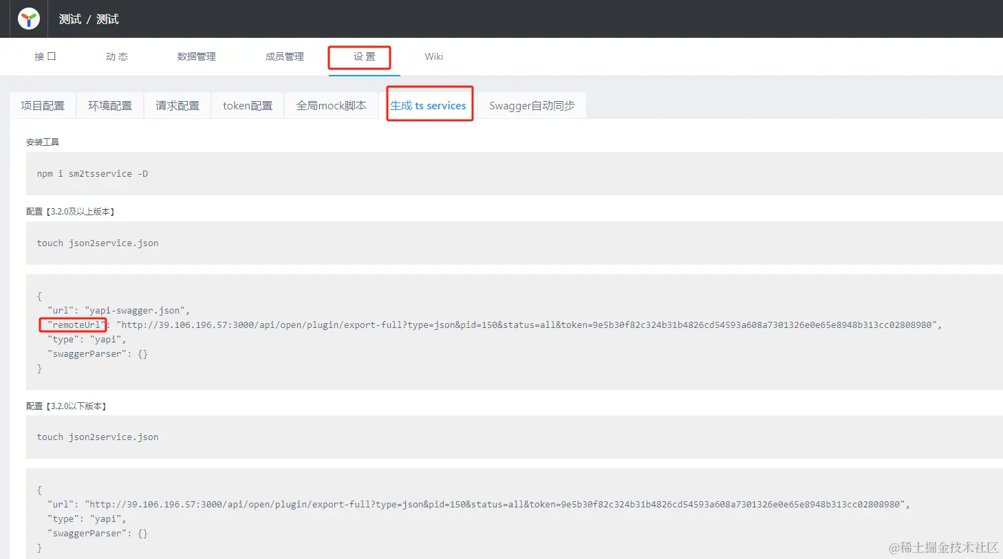
Task: Select the 设置 tab
Action: 365,56
